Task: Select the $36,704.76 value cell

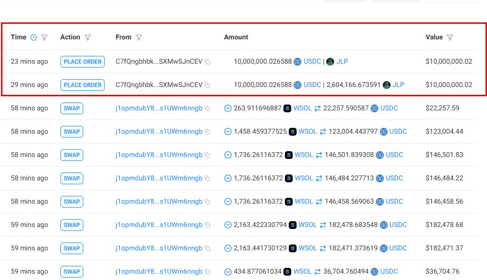Action: click(x=442, y=272)
